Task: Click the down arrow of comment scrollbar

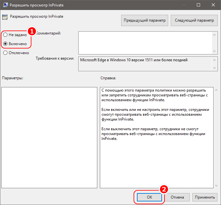Action: click(214, 51)
